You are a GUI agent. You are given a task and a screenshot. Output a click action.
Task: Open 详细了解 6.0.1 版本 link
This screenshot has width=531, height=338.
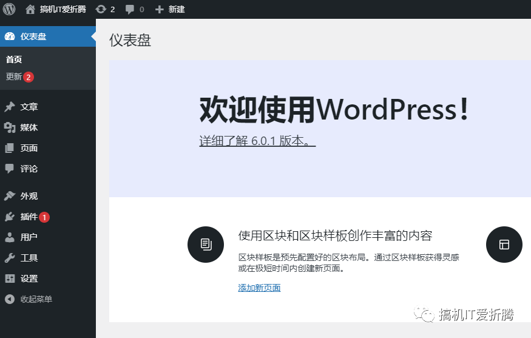(x=257, y=141)
